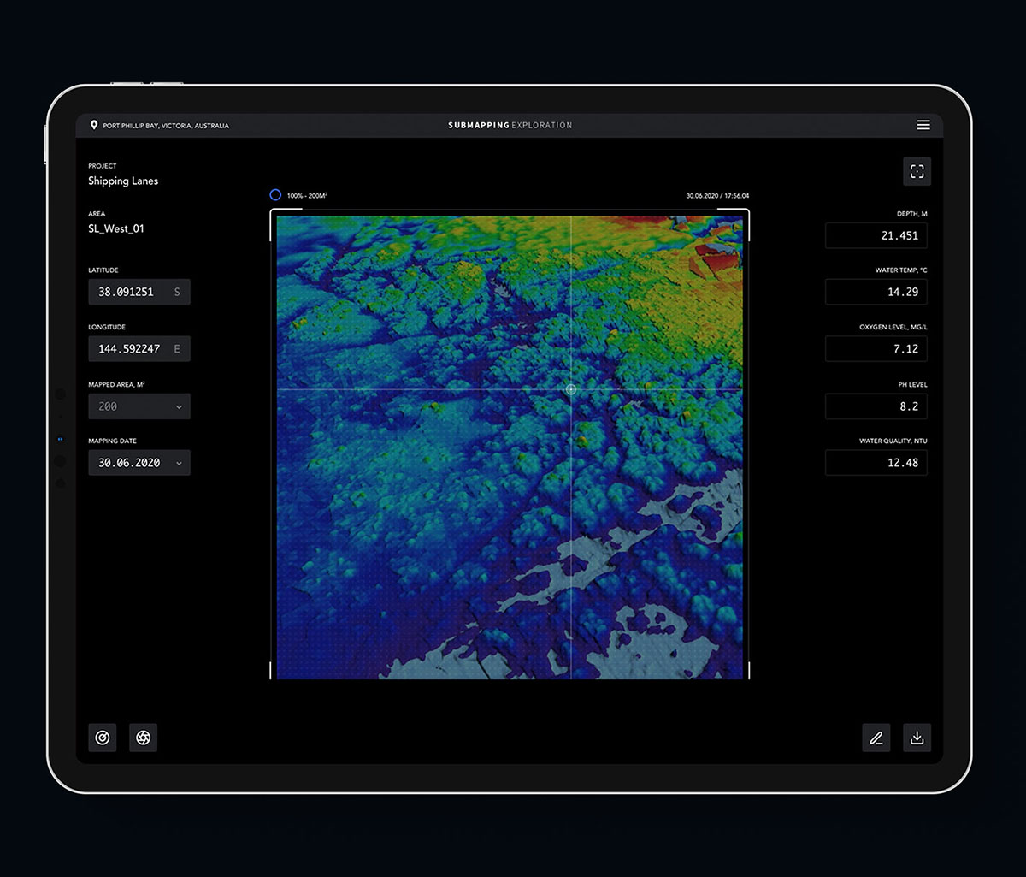Tap the radar target icon
Image resolution: width=1026 pixels, height=877 pixels.
[x=103, y=738]
